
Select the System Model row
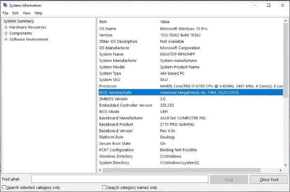(190, 67)
